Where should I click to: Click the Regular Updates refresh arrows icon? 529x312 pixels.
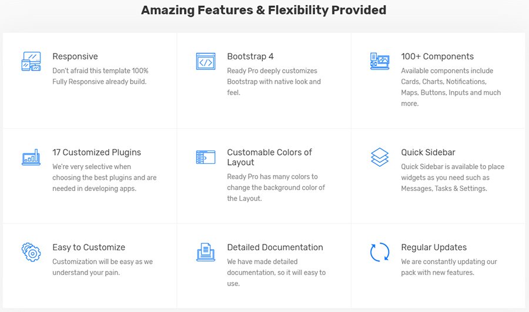(x=380, y=252)
